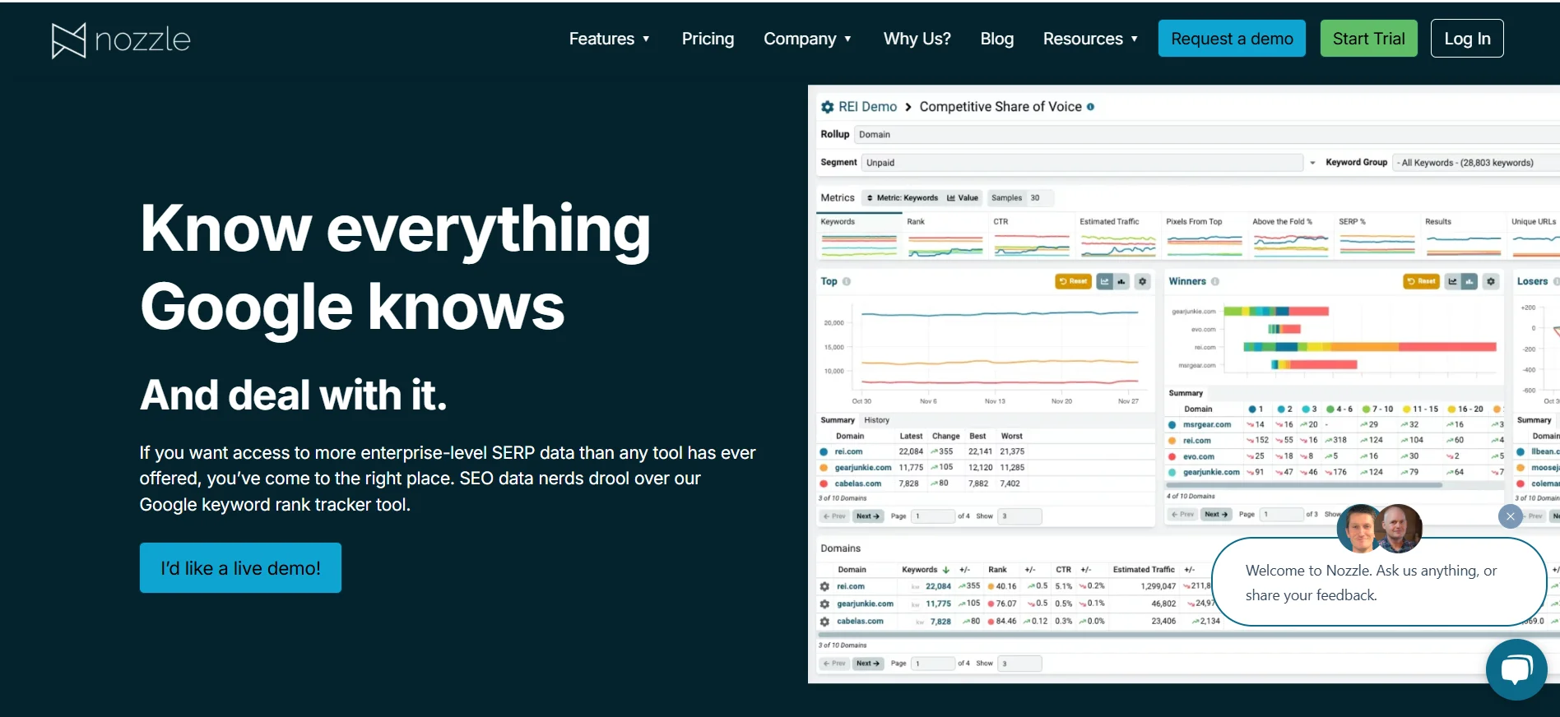Select the Pixels From Top metric tab
Screen dimensions: 1560x717
point(1205,236)
